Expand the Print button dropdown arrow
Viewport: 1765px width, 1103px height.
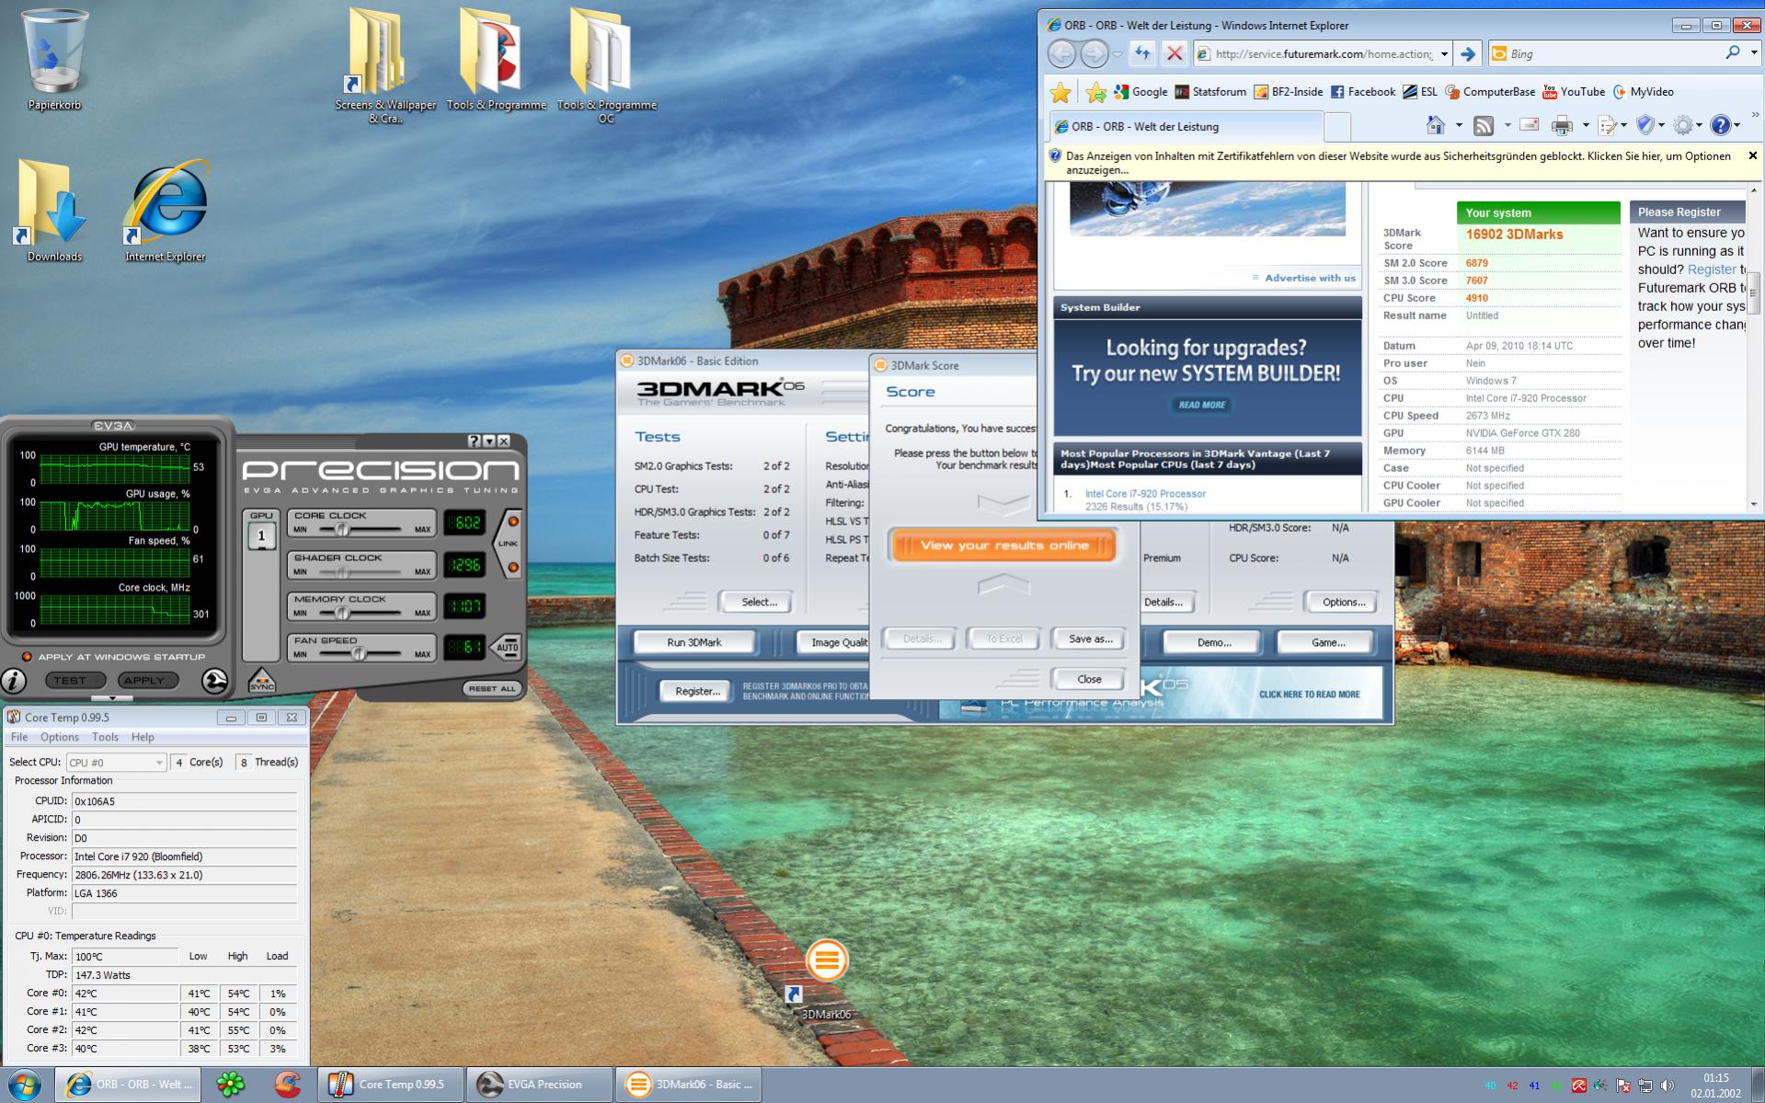pos(1585,125)
